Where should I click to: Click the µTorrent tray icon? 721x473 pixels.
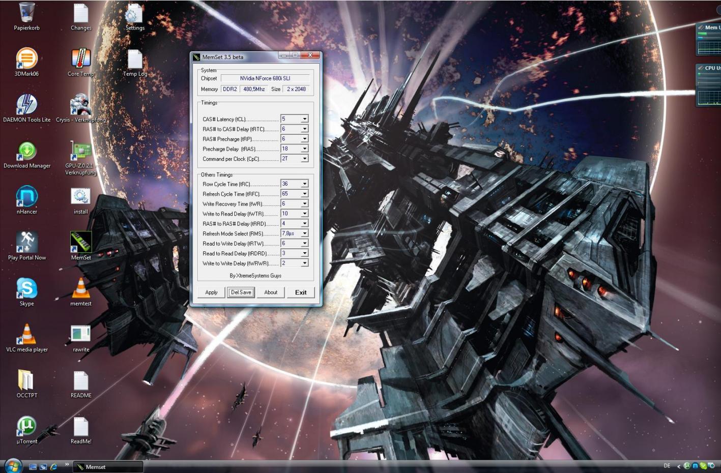click(x=687, y=466)
